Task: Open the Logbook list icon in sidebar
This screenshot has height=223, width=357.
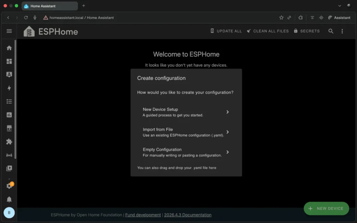Action: [9, 101]
